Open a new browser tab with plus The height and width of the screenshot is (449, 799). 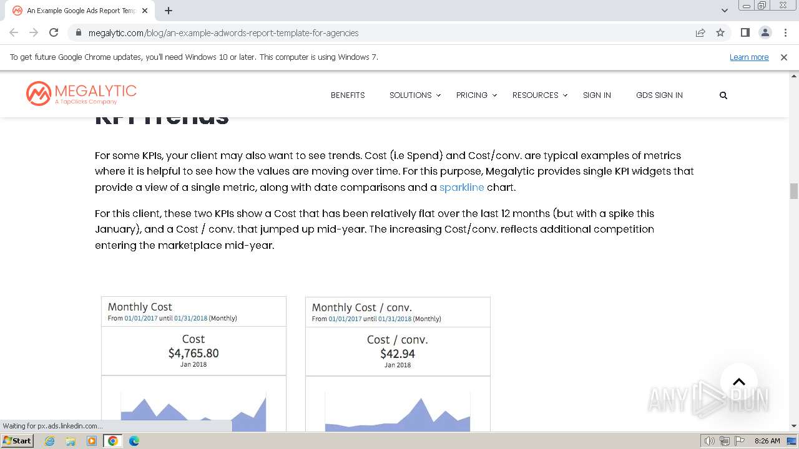coord(169,11)
